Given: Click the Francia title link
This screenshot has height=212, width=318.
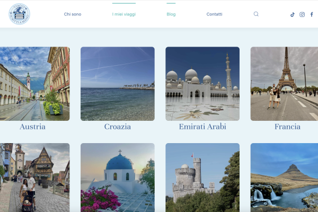Looking at the screenshot, I should point(287,127).
